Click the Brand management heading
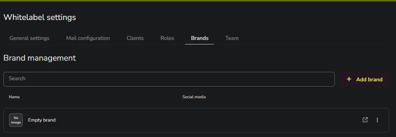The height and width of the screenshot is (137, 396). click(40, 58)
